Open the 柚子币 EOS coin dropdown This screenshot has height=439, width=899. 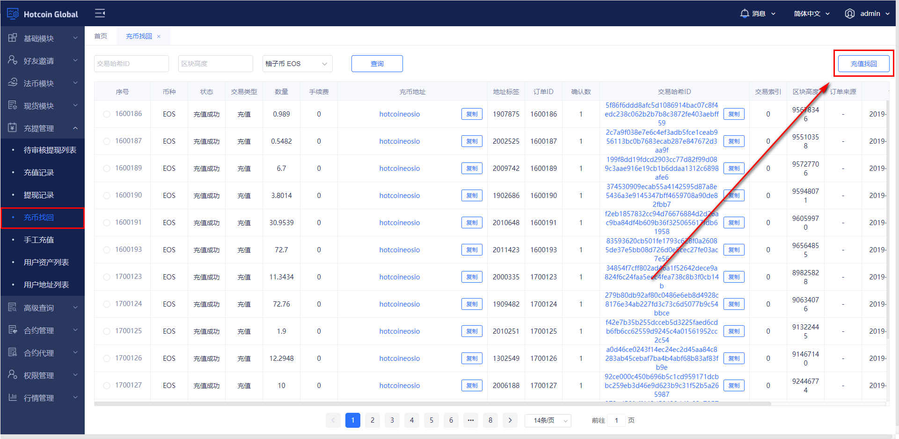click(297, 64)
